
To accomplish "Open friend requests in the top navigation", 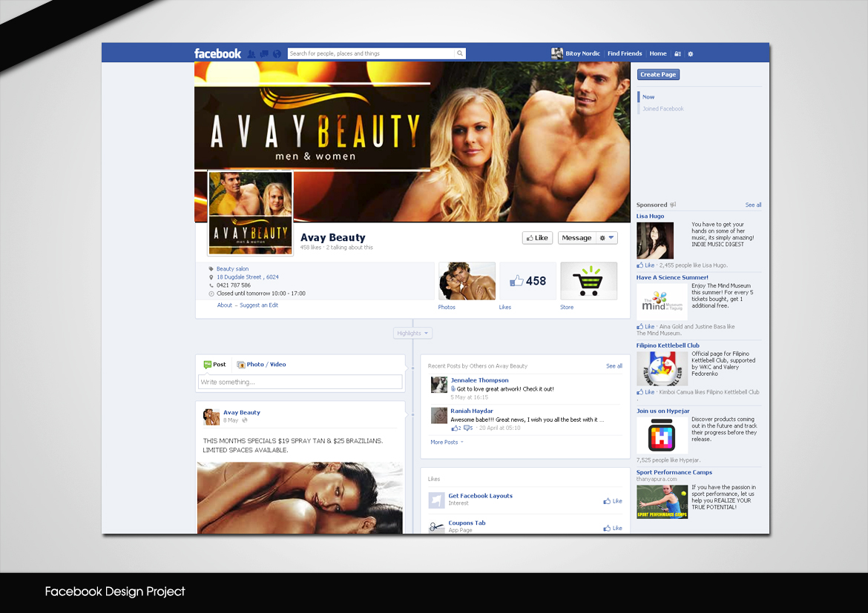I will [x=251, y=53].
